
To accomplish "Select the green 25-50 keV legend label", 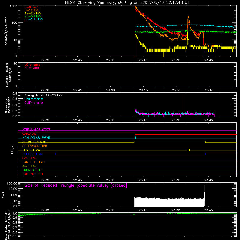I will pyautogui.click(x=33, y=16).
